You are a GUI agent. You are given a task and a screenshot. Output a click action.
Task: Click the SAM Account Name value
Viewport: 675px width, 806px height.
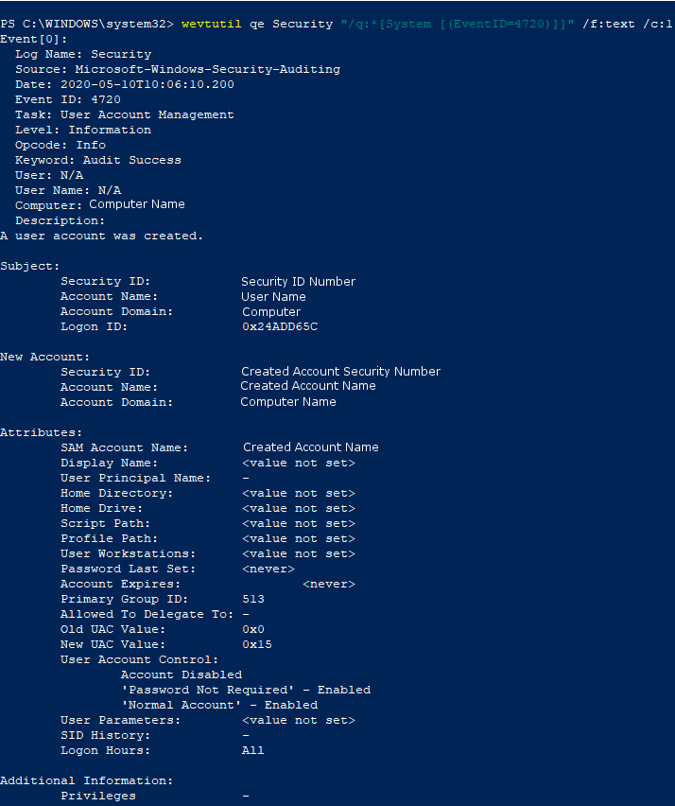tap(311, 447)
